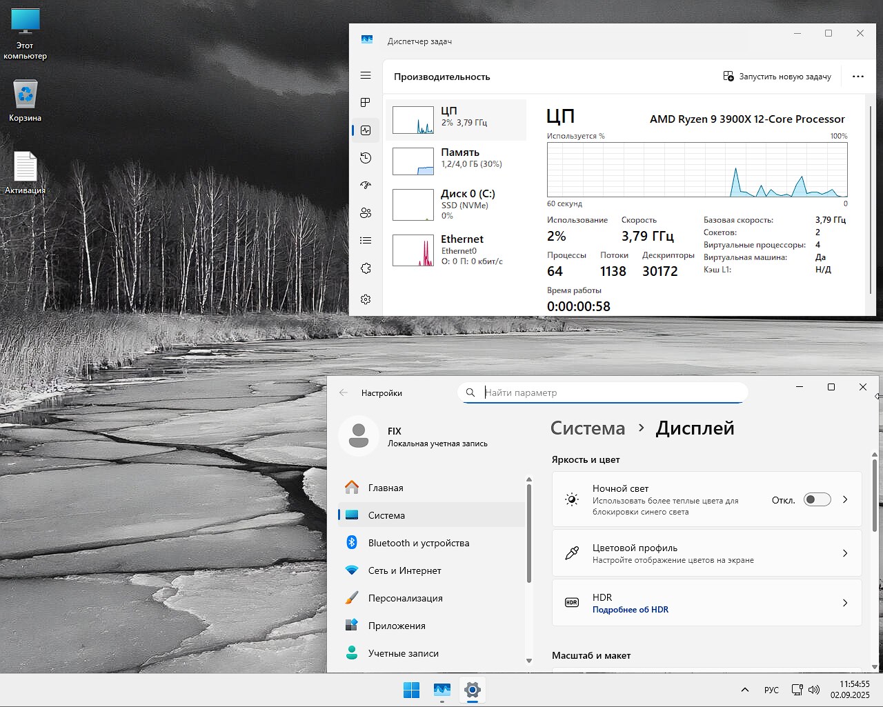Toggle the Ночной свет switch
Screen dimensions: 883x707
[817, 500]
